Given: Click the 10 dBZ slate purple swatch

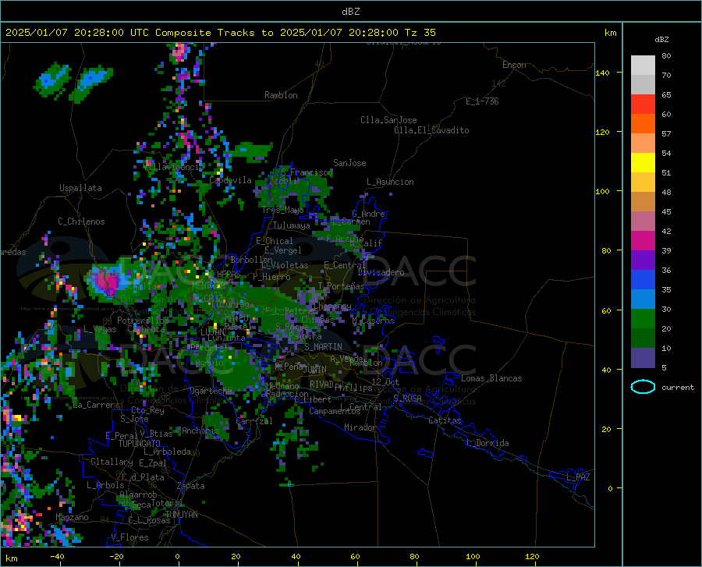Looking at the screenshot, I should click(x=643, y=357).
